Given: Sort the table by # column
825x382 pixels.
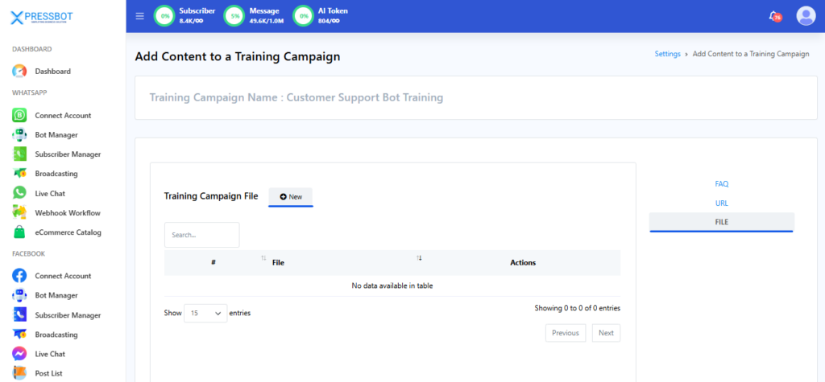Looking at the screenshot, I should 263,258.
